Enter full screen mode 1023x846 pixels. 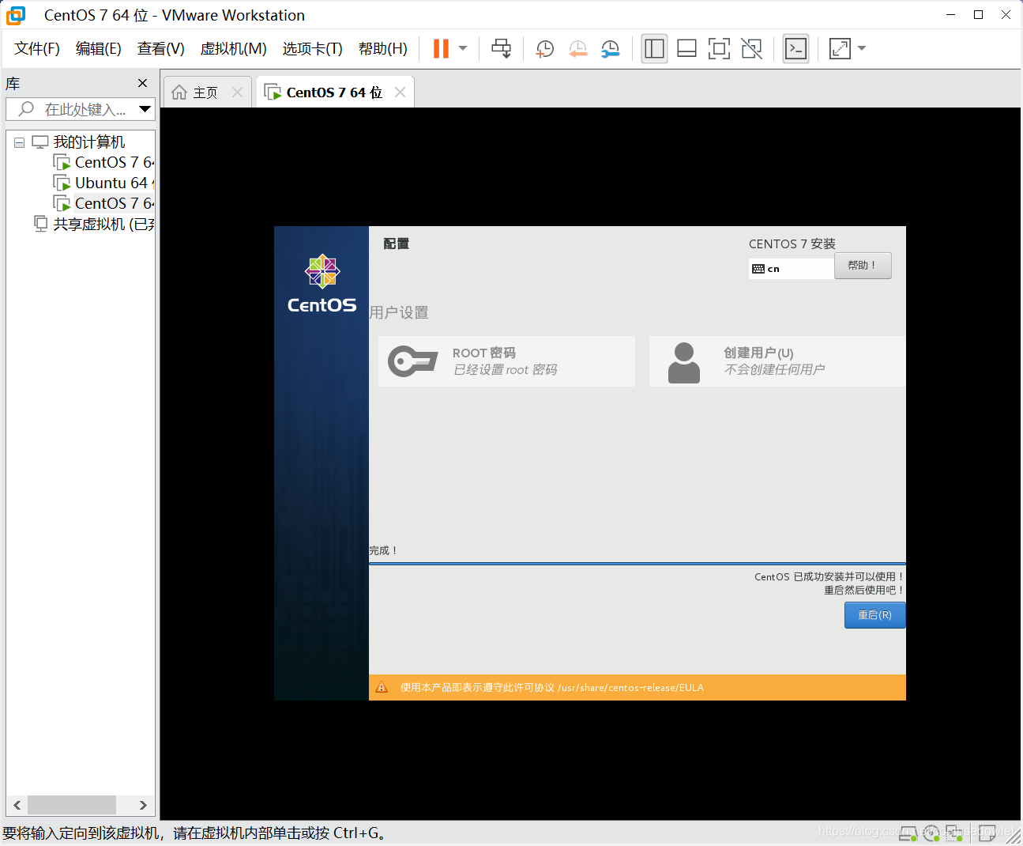coord(719,49)
